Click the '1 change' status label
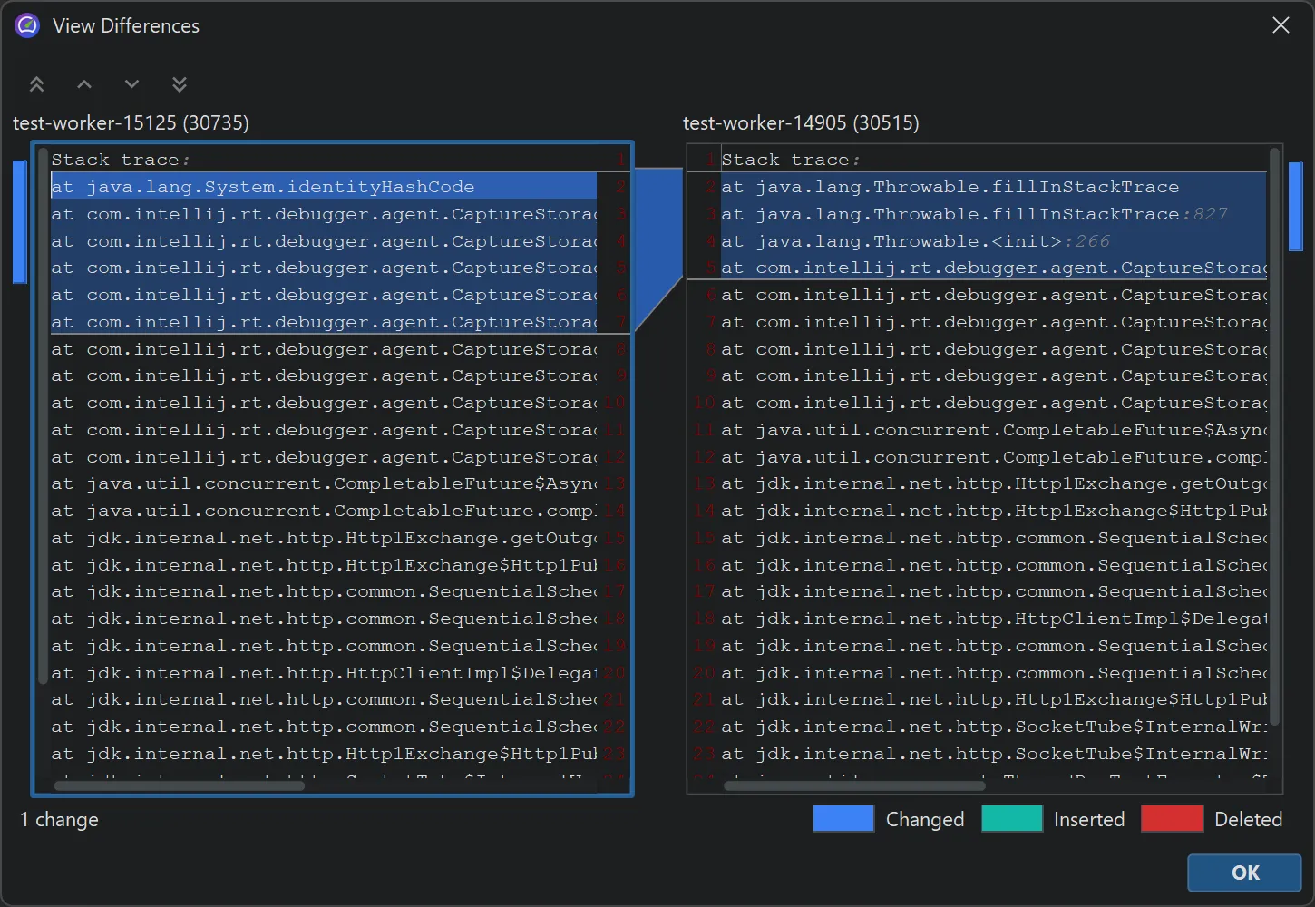1315x907 pixels. click(58, 819)
